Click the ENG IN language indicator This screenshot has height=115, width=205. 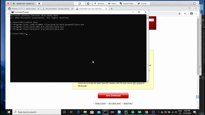[x=180, y=112]
